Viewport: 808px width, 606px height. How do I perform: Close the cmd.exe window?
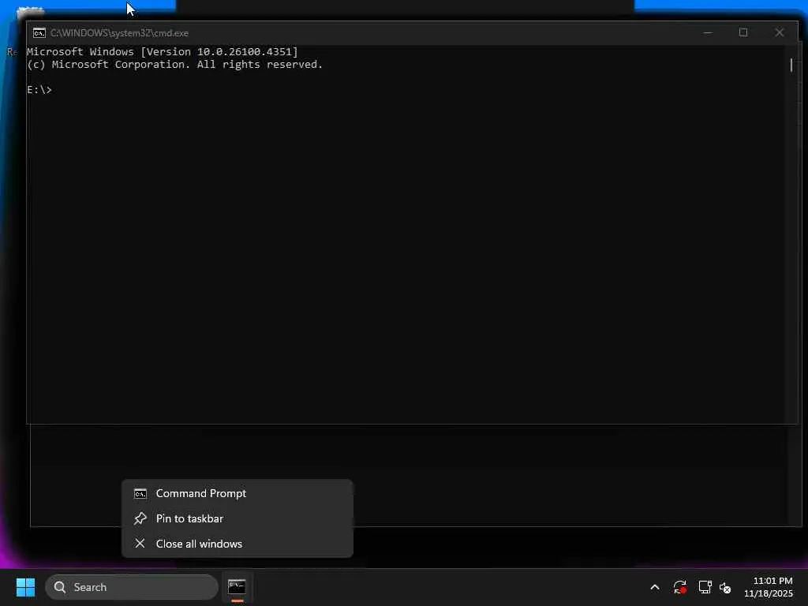[x=779, y=33]
